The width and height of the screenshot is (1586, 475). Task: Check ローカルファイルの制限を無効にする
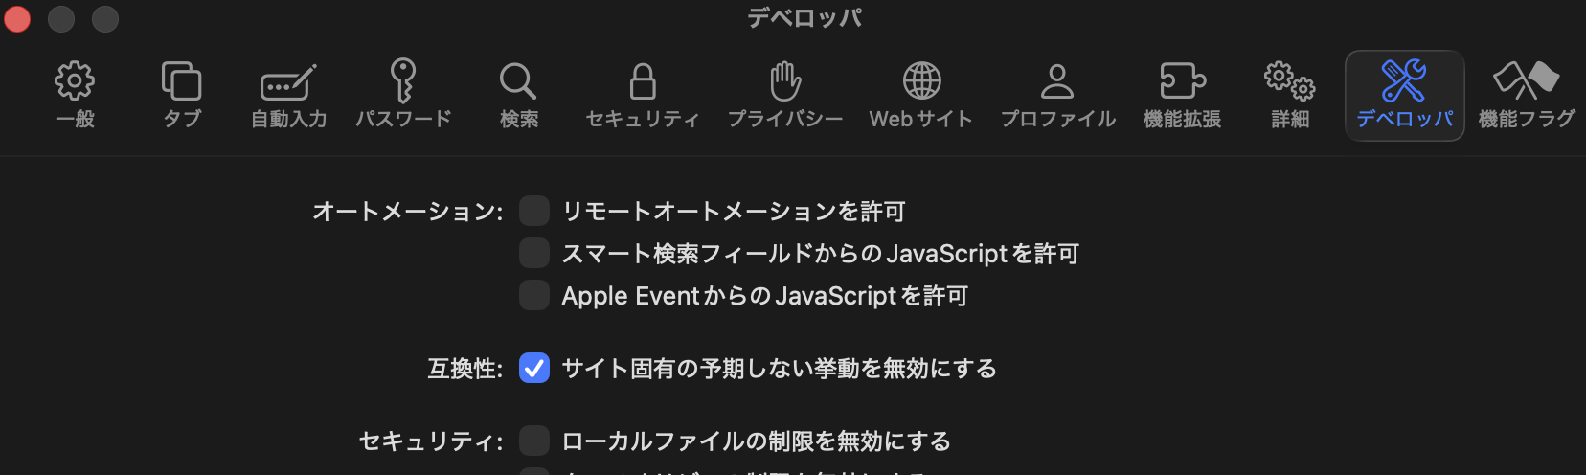coord(534,441)
